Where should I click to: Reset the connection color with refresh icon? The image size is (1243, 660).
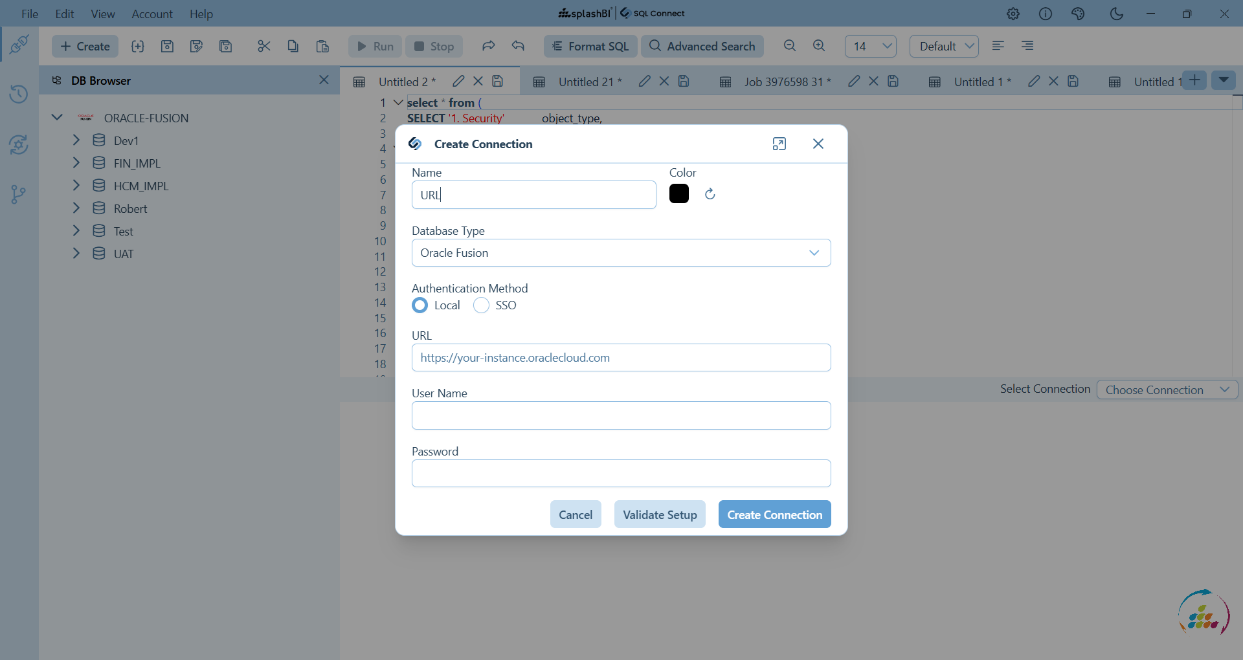(710, 194)
